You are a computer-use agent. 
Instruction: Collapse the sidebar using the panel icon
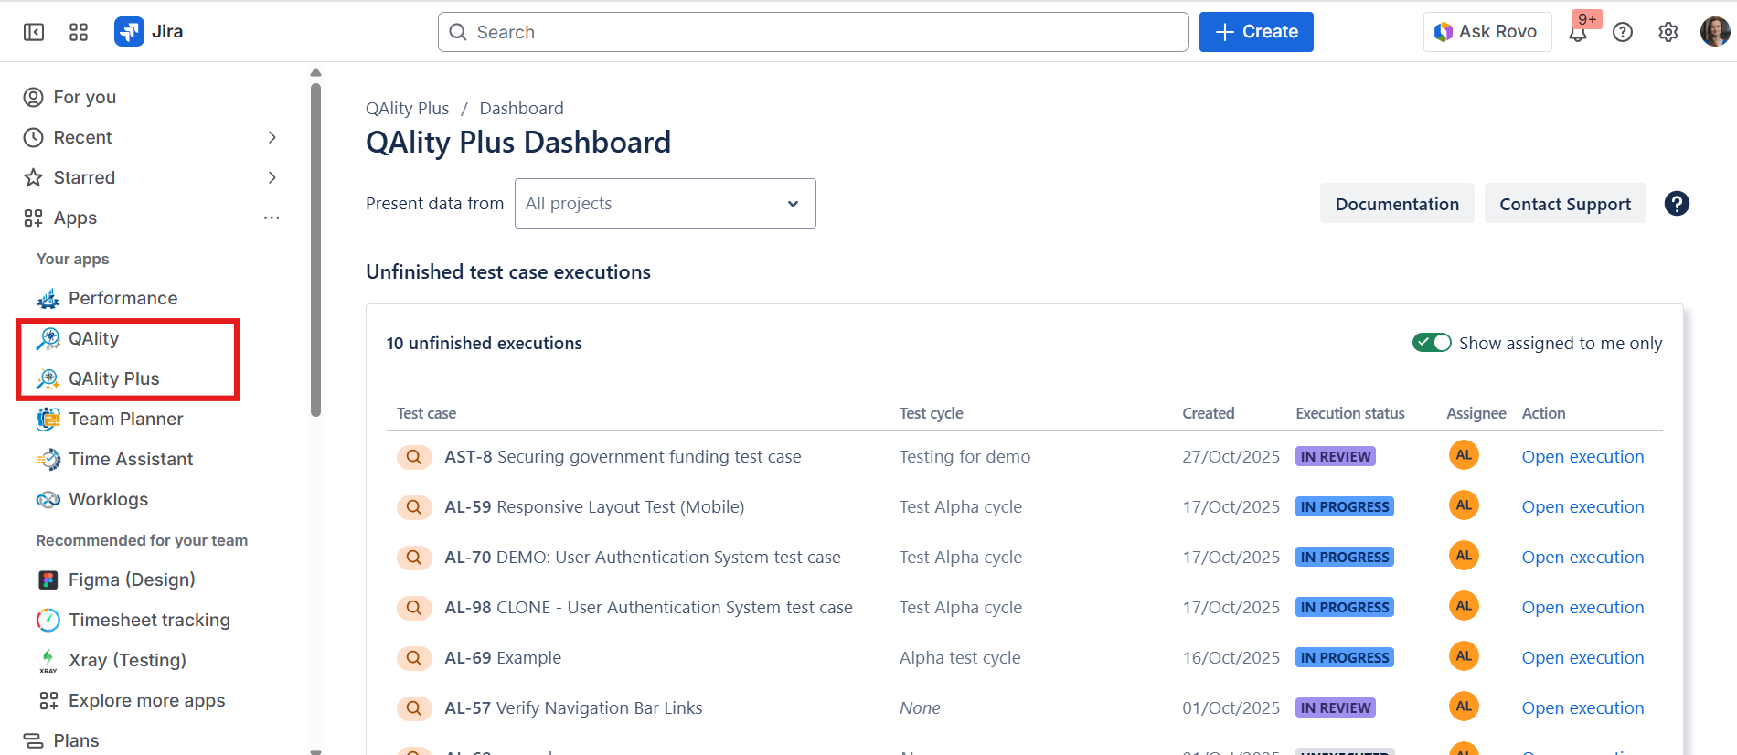tap(34, 32)
